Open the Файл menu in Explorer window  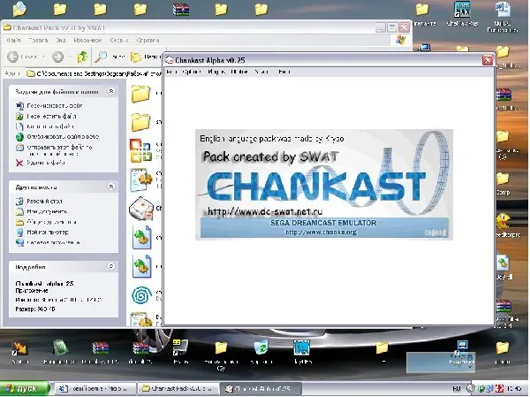[x=13, y=41]
